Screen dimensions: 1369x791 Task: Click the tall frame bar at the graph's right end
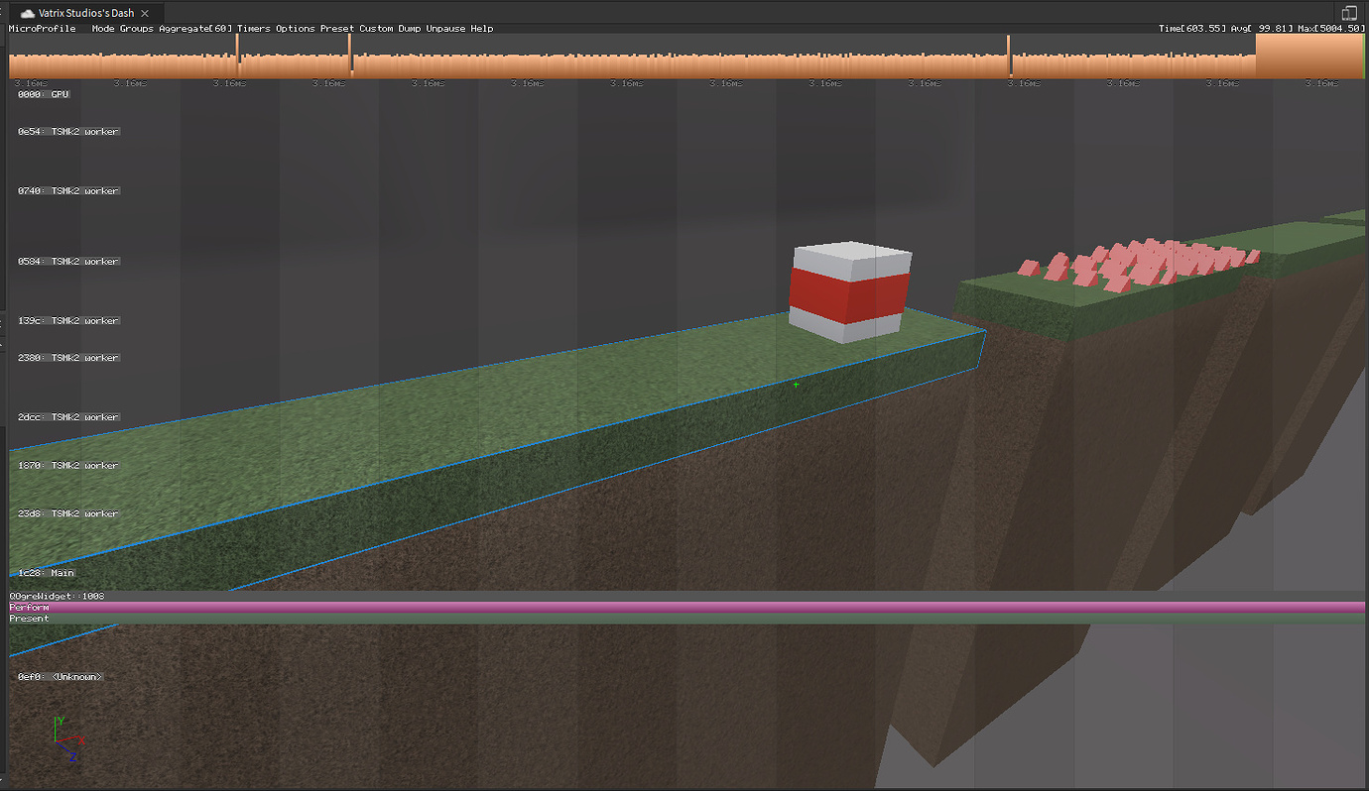pyautogui.click(x=1310, y=56)
